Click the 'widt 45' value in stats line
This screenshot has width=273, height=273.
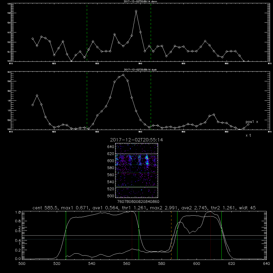247,208
